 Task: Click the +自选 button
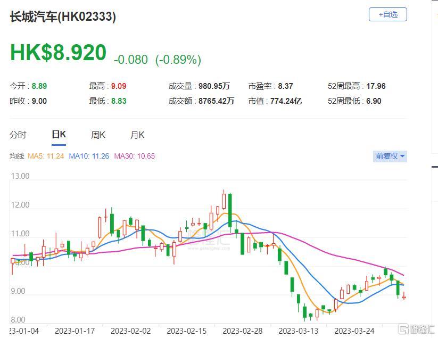click(x=388, y=14)
